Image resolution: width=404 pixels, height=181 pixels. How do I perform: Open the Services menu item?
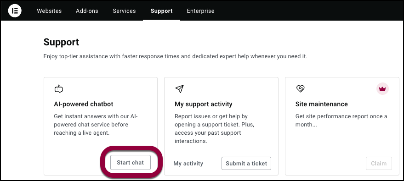(124, 11)
